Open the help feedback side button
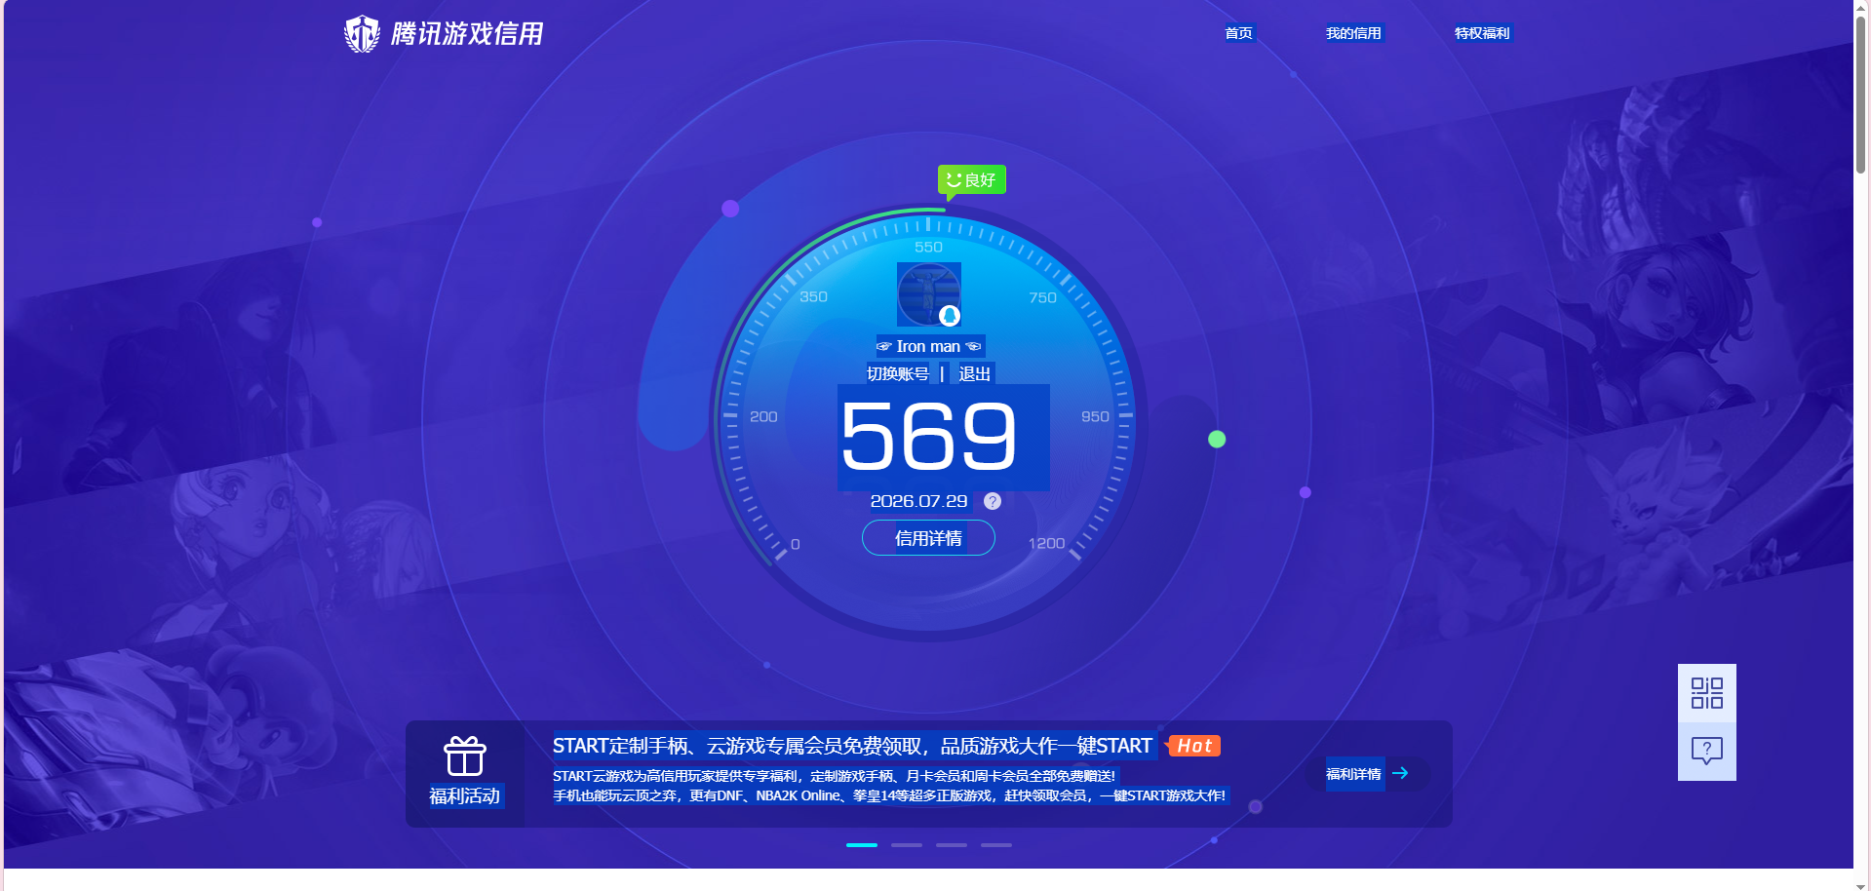Viewport: 1871px width, 891px height. (x=1707, y=752)
